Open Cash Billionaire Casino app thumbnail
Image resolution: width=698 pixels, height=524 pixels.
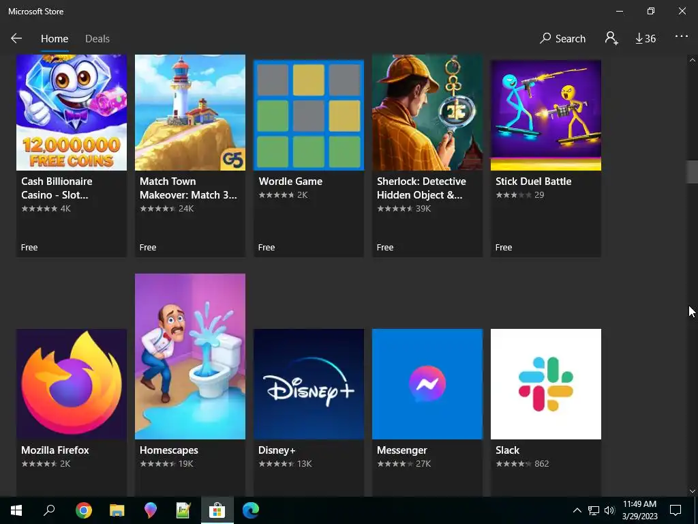pos(71,113)
